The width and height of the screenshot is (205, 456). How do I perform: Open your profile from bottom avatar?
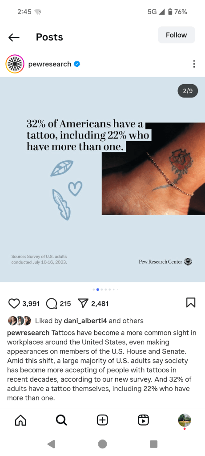point(185,420)
